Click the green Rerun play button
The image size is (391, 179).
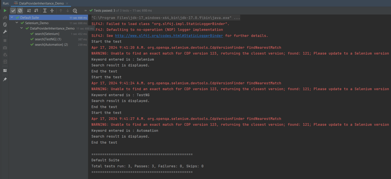[5, 11]
